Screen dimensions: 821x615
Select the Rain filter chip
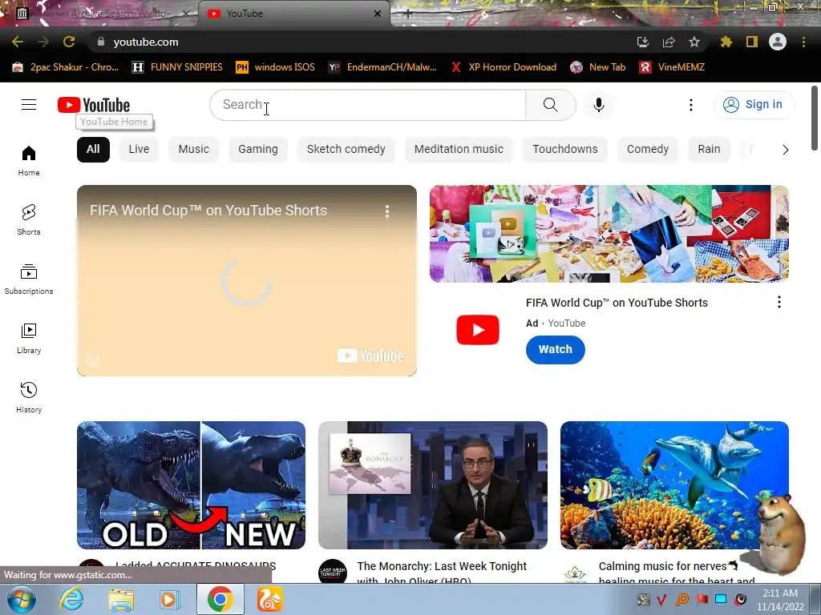click(x=709, y=150)
